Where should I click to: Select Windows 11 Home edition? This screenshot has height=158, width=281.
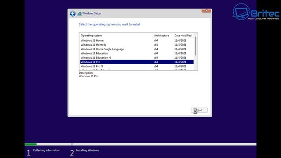[x=137, y=40]
